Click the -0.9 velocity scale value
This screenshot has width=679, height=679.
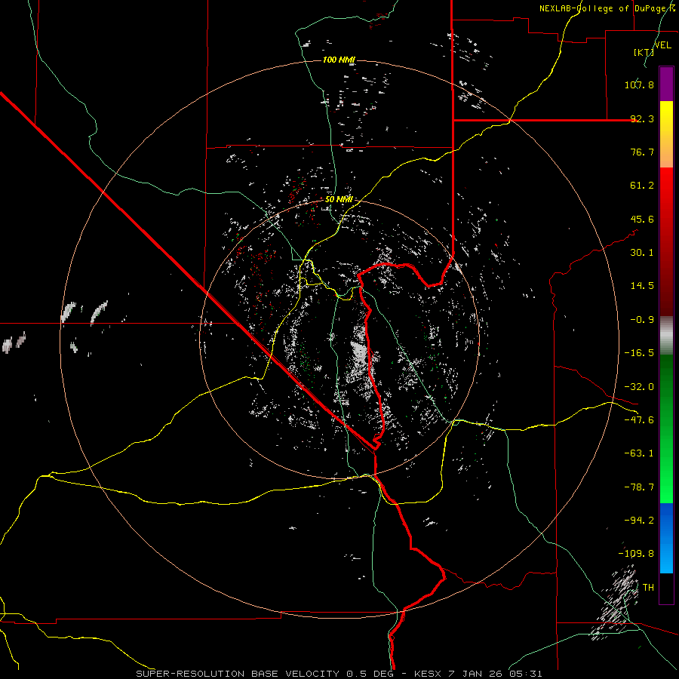coord(642,320)
